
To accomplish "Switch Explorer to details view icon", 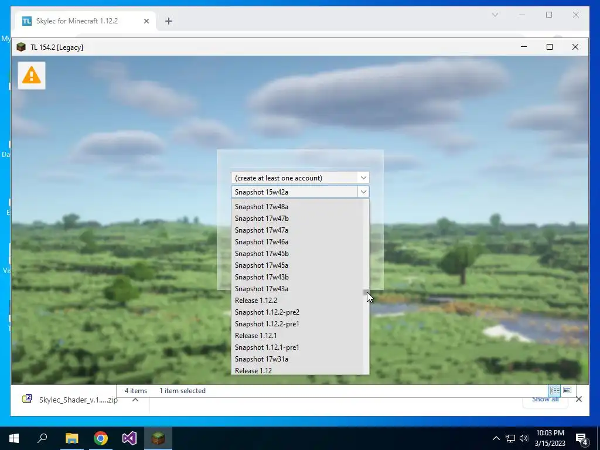I will (554, 390).
